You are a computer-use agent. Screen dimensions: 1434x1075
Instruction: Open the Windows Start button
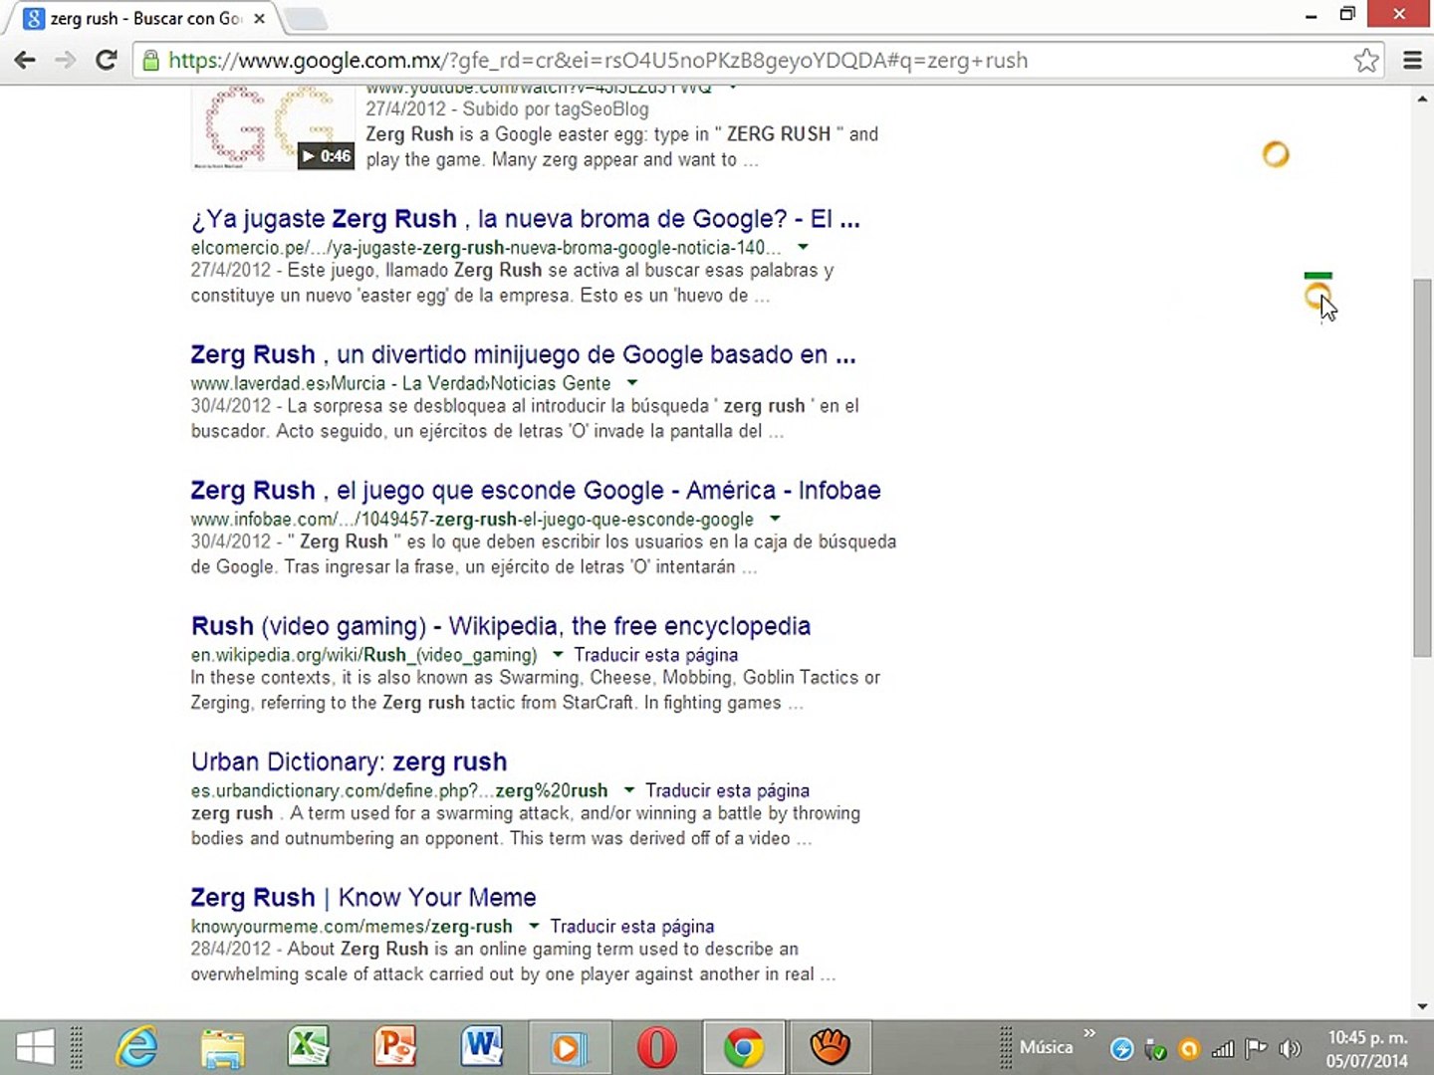tap(35, 1047)
